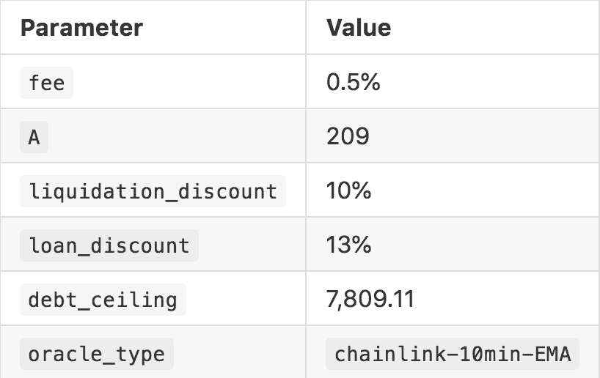Click the value 209
Screen dimensions: 600x378
pos(348,136)
